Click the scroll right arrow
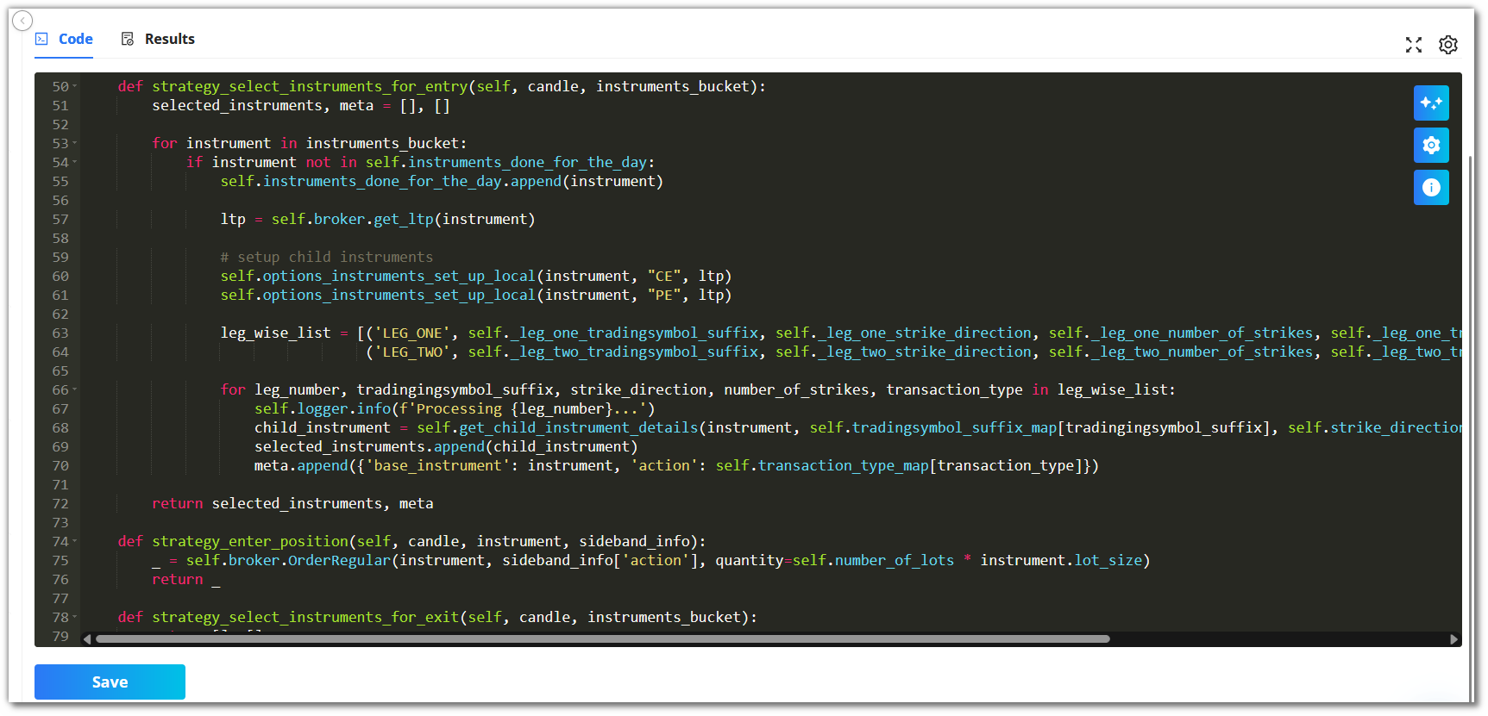Viewport: 1488px width, 716px height. (1454, 639)
